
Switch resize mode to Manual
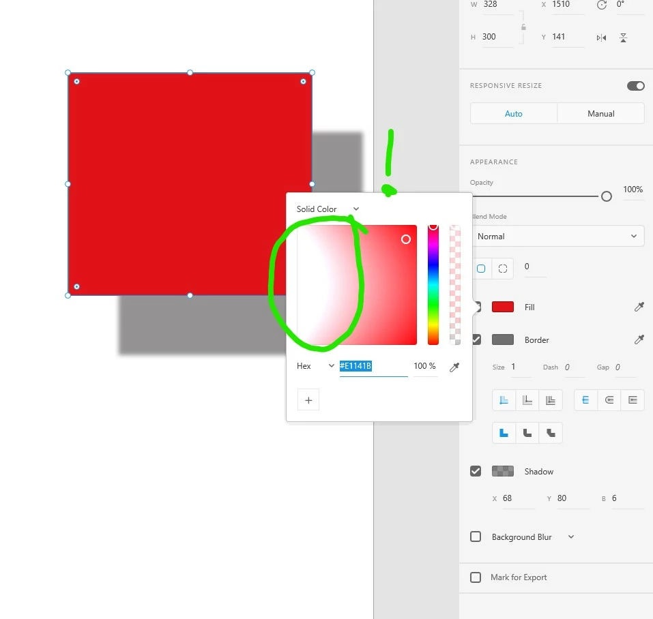click(601, 114)
